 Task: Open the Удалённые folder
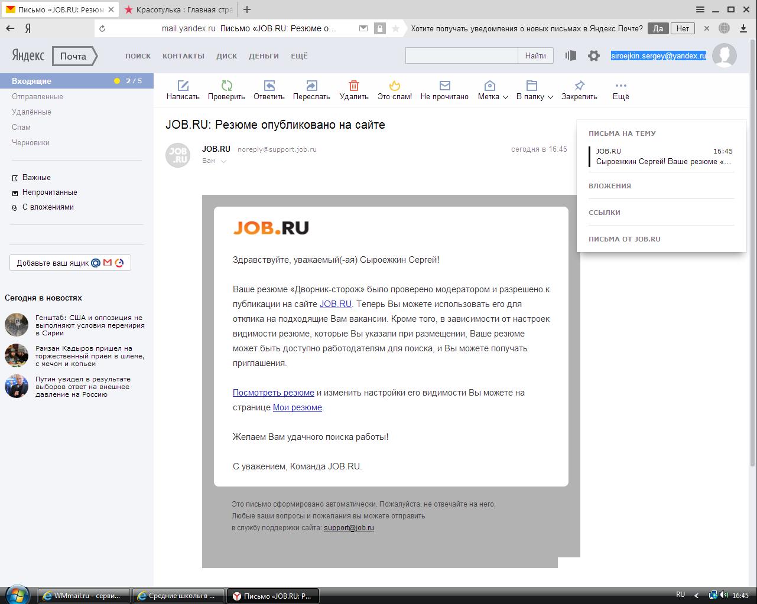(x=31, y=112)
